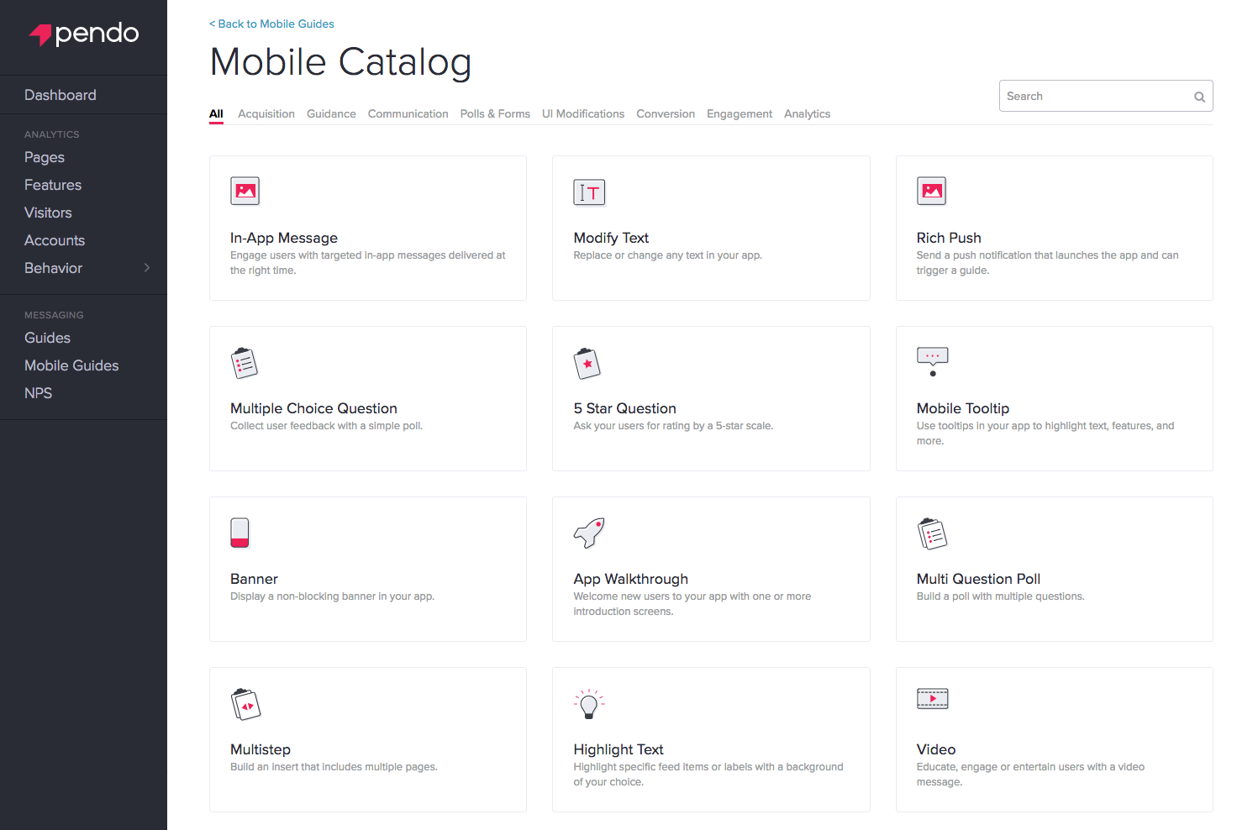Open the UI Modifications category tab
This screenshot has height=830, width=1237.
click(583, 113)
